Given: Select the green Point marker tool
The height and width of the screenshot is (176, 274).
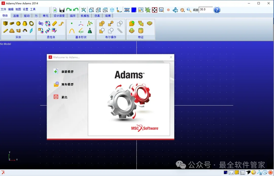Looking at the screenshot, I should [72, 23].
